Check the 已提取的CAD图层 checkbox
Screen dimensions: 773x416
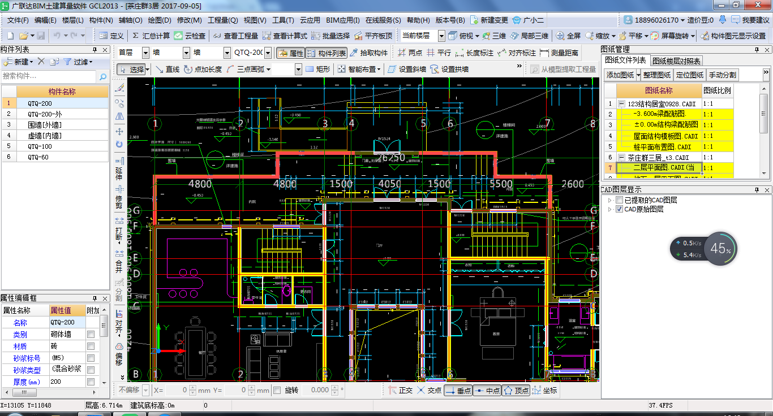coord(620,200)
